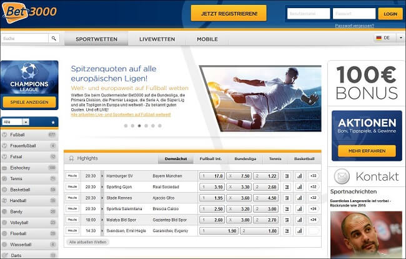Click the Jetzt Registrieren button
The width and height of the screenshot is (406, 259).
[229, 13]
